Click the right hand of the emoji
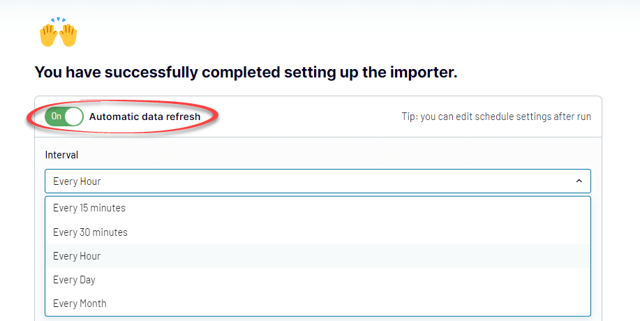 click(68, 35)
